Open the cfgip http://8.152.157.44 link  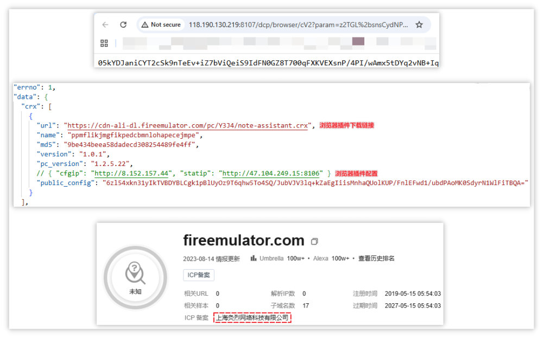[129, 173]
